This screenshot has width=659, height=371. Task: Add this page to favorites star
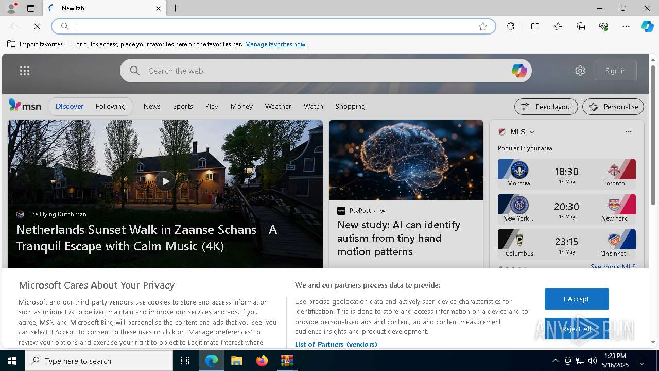pos(483,26)
